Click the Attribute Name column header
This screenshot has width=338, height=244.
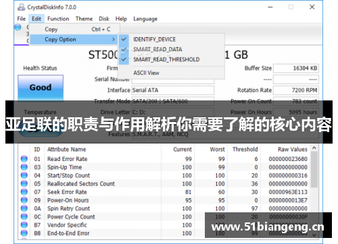67,150
